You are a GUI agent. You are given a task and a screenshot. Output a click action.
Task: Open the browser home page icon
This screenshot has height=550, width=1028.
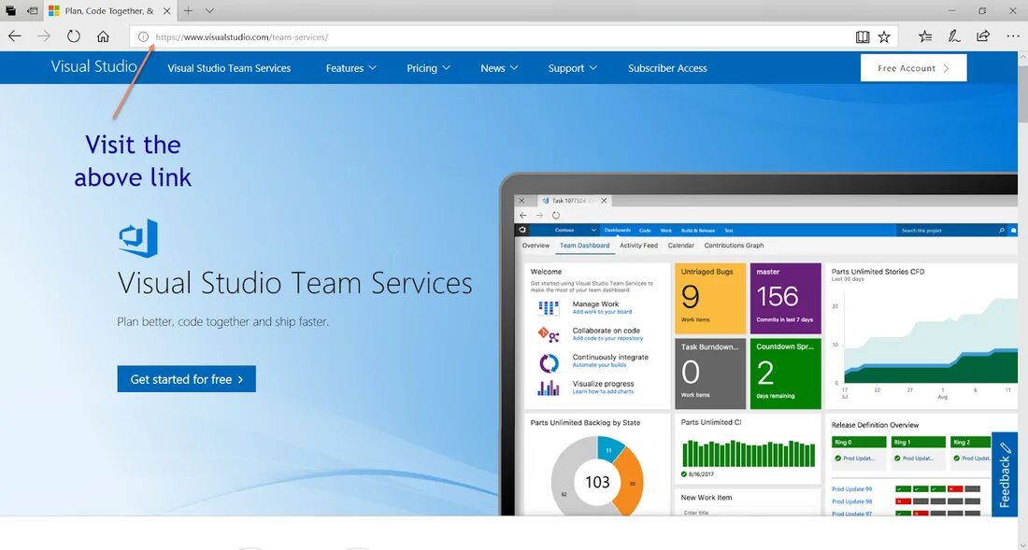pos(103,36)
